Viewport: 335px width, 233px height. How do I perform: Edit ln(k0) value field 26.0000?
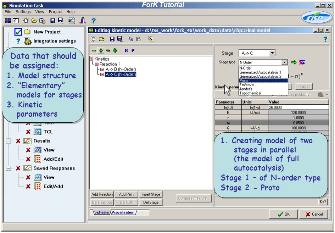pyautogui.click(x=298, y=107)
